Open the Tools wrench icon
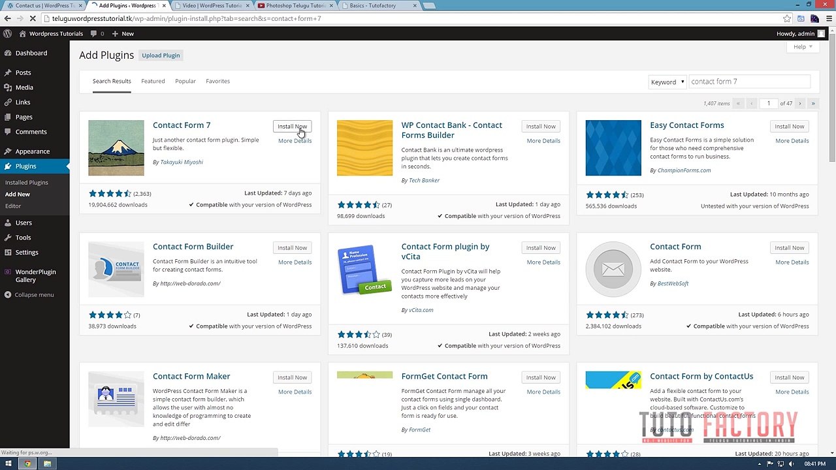Screen dimensions: 836x470 click(x=8, y=238)
